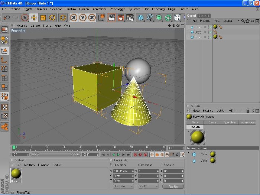
Task: Open the Animazione menu
Action: [100, 9]
